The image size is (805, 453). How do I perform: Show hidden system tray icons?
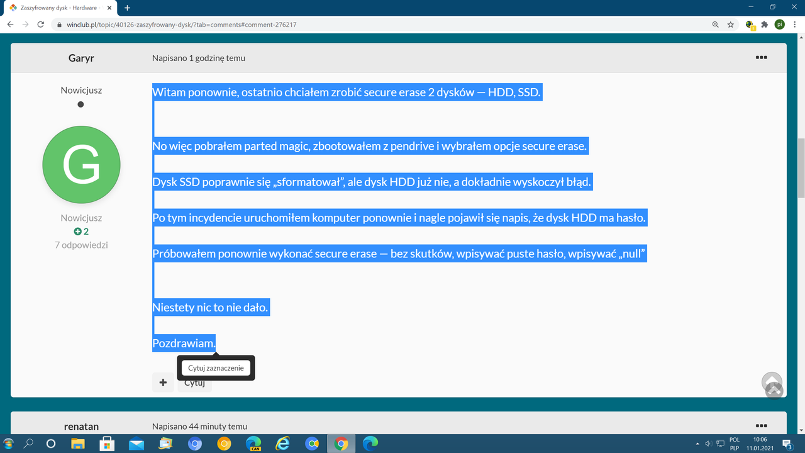(x=697, y=444)
